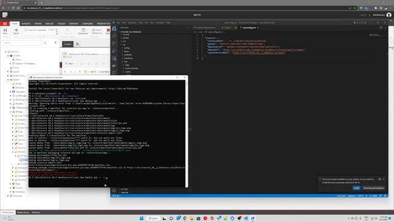The height and width of the screenshot is (222, 394).
Task: Open the notification gear icon
Action: pos(380,179)
